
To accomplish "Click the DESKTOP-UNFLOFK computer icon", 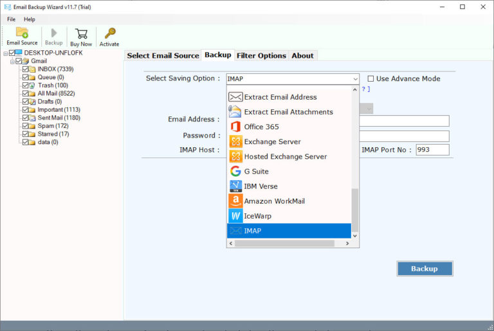I will pyautogui.click(x=19, y=53).
